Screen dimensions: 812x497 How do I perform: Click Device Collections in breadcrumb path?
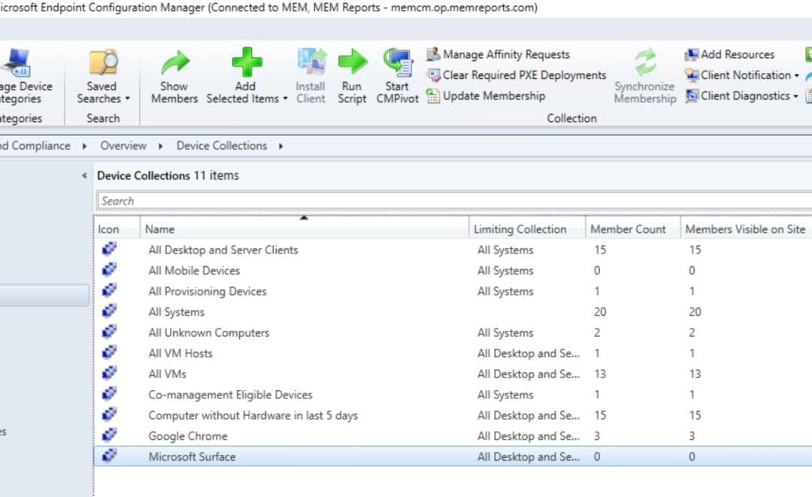[222, 145]
